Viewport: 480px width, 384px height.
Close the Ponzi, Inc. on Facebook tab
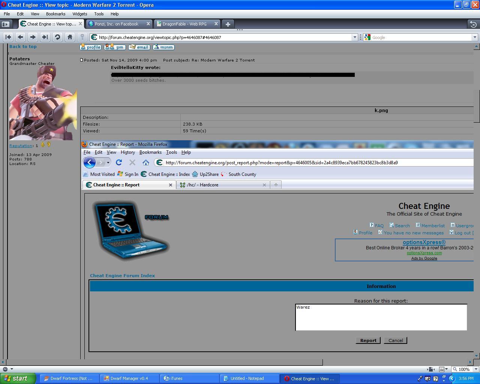coord(148,24)
